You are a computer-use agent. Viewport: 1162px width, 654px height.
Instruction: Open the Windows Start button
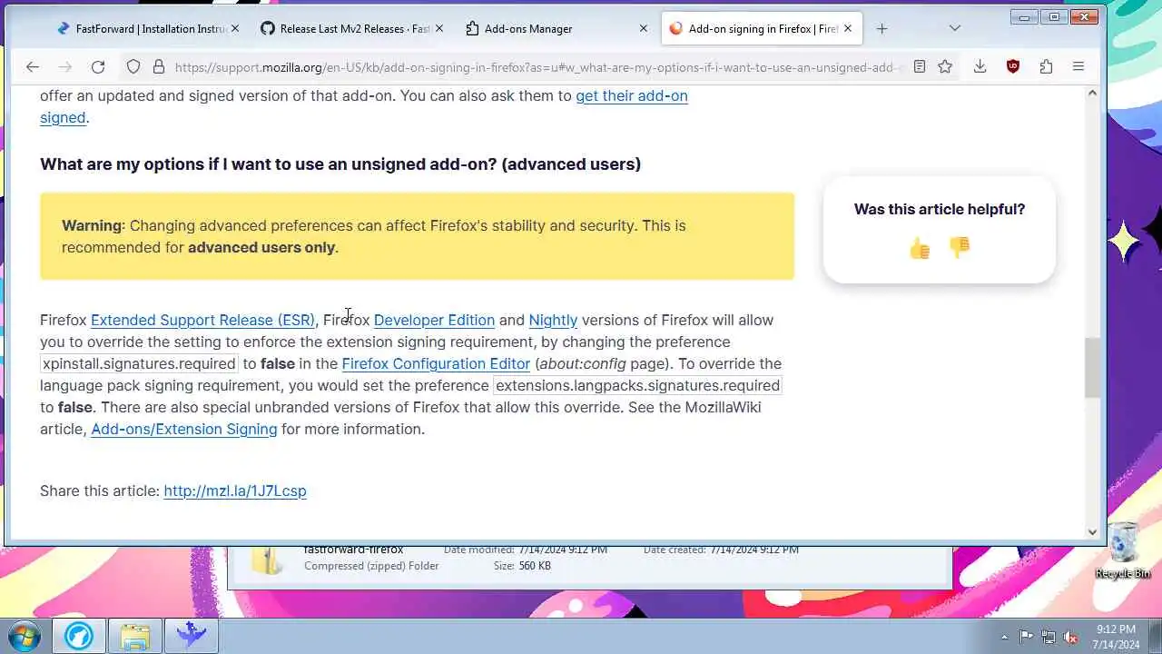[x=25, y=634]
